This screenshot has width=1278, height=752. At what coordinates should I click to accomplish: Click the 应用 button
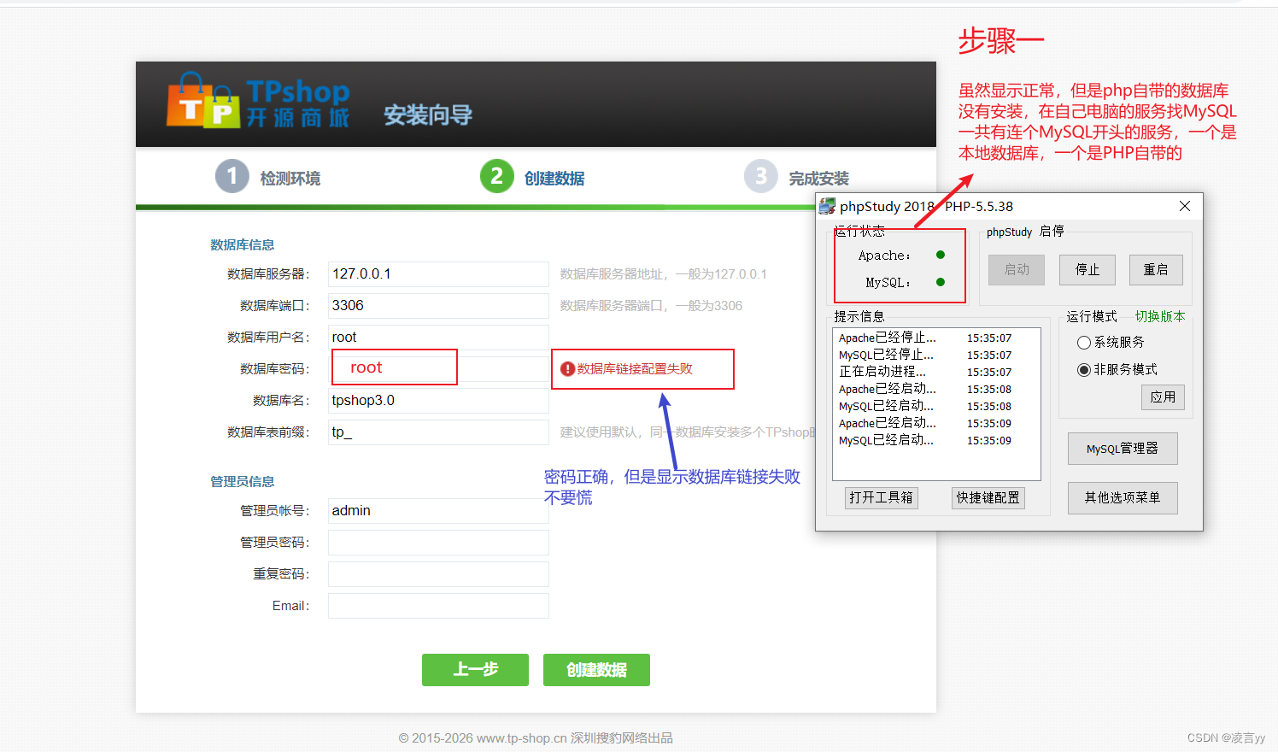point(1163,397)
